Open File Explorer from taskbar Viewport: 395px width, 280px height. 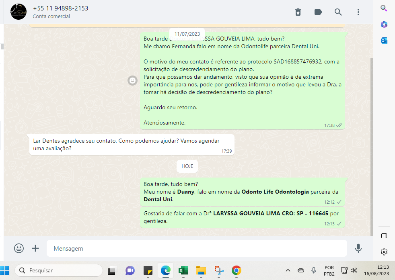point(201,270)
